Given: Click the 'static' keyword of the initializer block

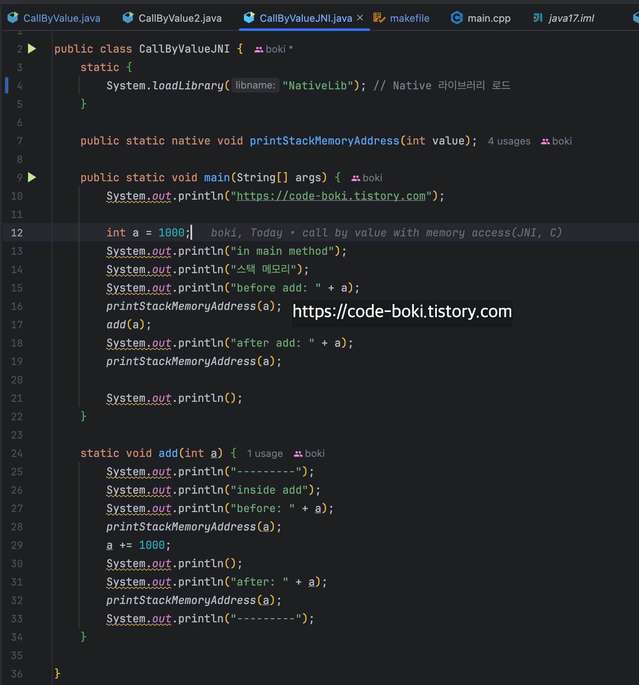Looking at the screenshot, I should [x=100, y=67].
